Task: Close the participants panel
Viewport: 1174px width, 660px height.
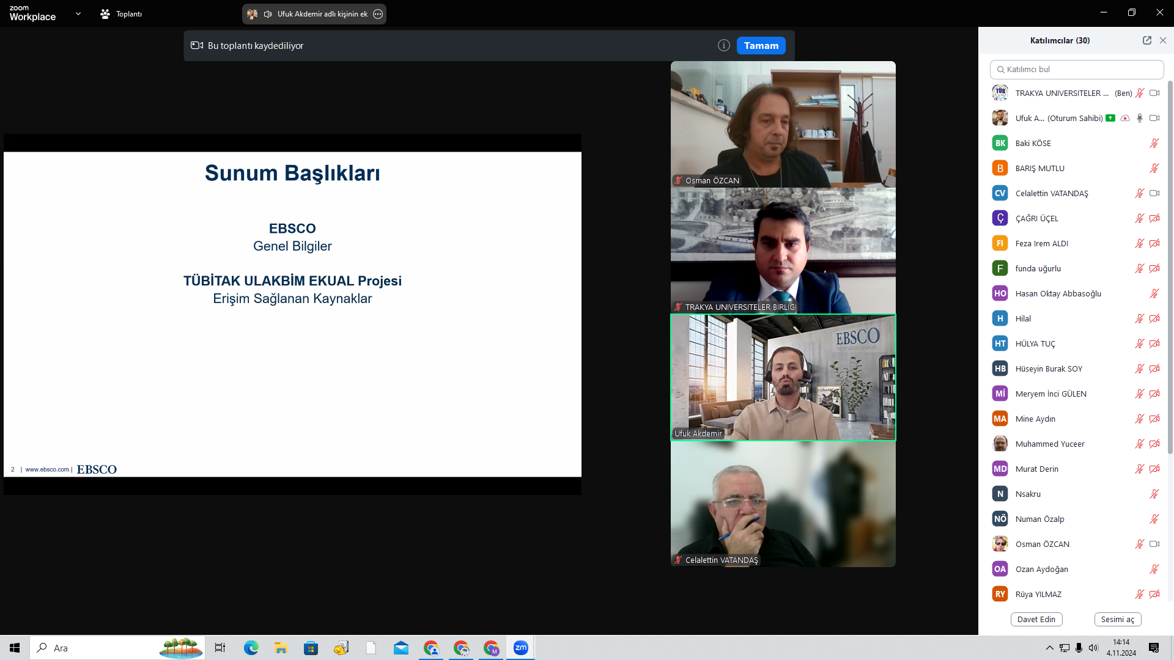Action: 1163,40
